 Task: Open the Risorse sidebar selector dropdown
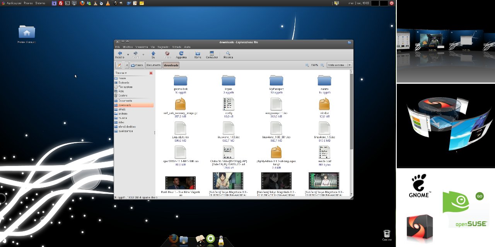(x=121, y=73)
